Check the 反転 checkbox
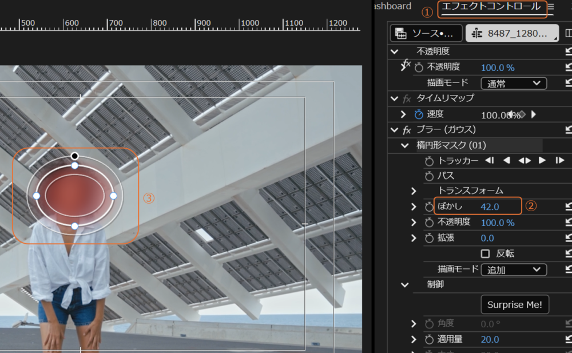Viewport: 572px width, 353px height. click(x=485, y=253)
